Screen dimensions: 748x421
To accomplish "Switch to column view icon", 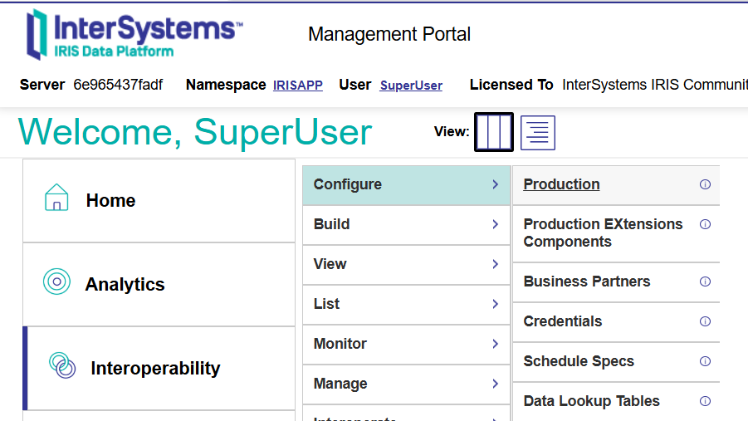I will pos(494,132).
